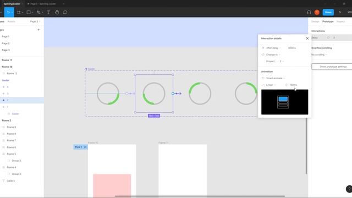The width and height of the screenshot is (352, 198).
Task: Edit the 150ms animation duration field
Action: pyautogui.click(x=293, y=85)
